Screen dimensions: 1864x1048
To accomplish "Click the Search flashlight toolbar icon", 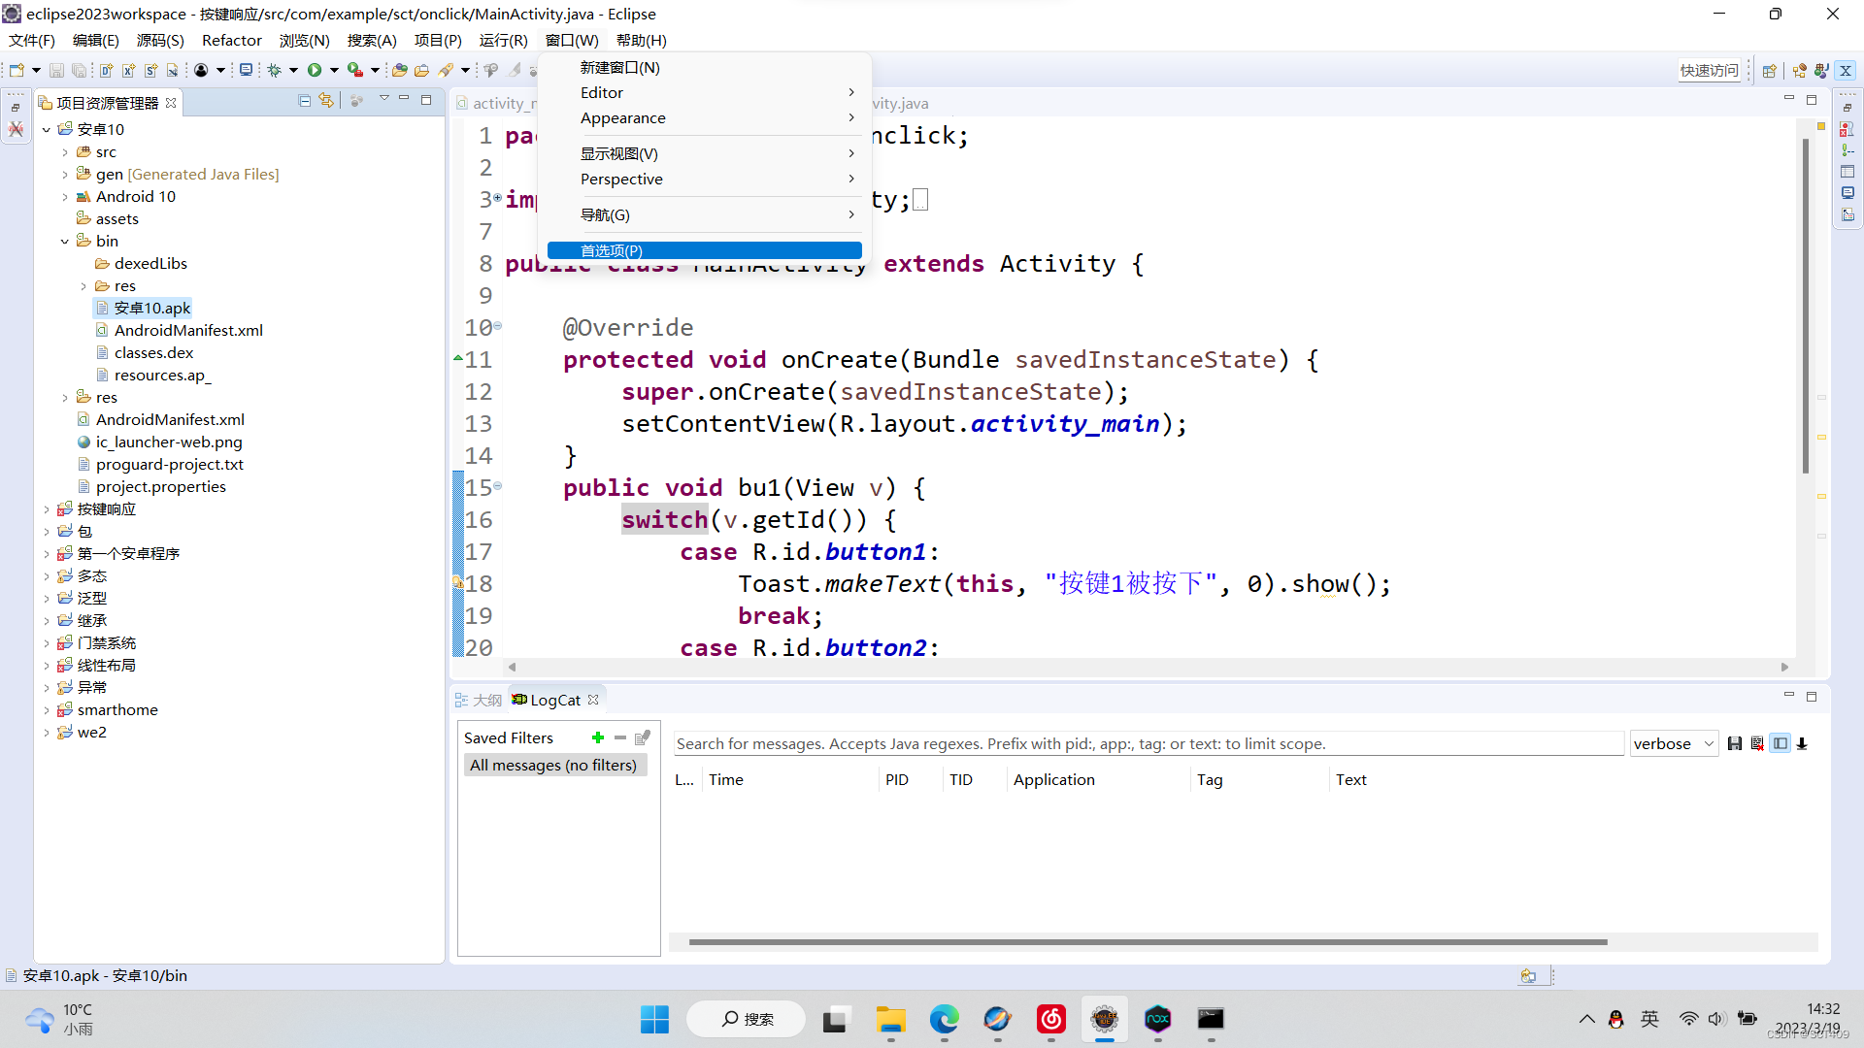I will pyautogui.click(x=447, y=70).
